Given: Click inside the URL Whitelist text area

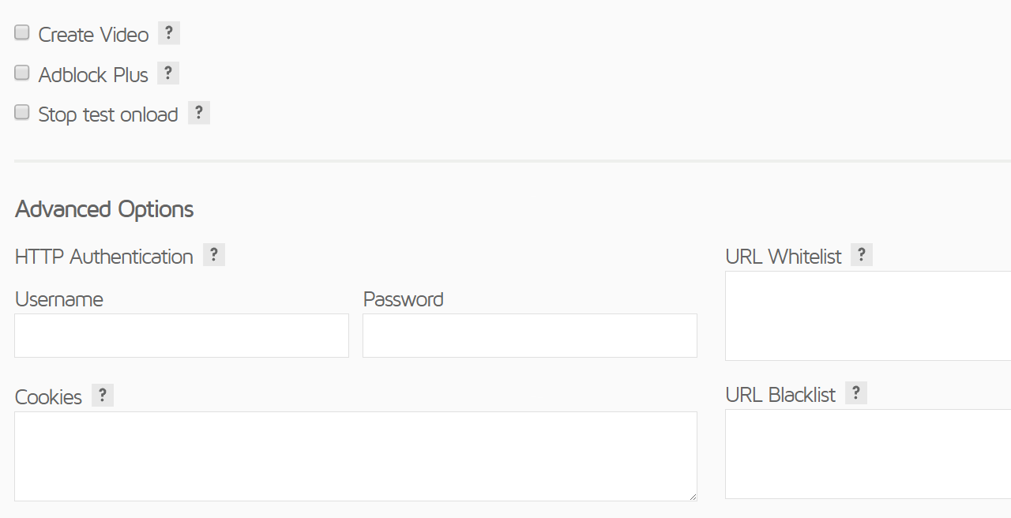Looking at the screenshot, I should [x=867, y=316].
